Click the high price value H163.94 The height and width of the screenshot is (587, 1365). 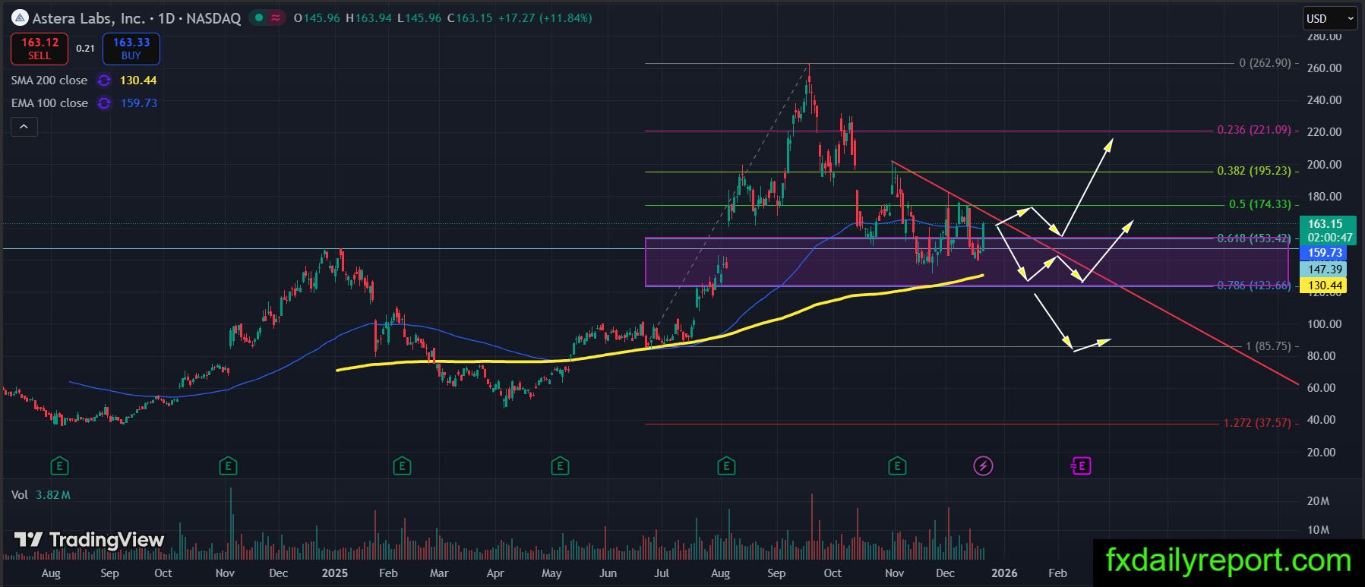point(368,17)
